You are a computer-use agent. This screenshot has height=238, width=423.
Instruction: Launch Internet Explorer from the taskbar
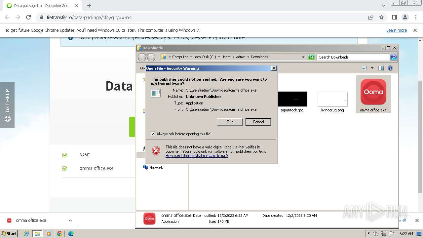[x=26, y=234]
